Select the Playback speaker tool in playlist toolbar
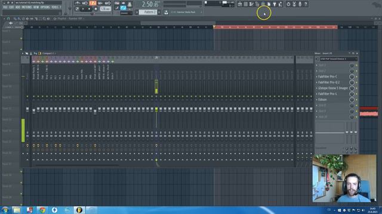This screenshot has width=382, height=214. pyautogui.click(x=48, y=18)
